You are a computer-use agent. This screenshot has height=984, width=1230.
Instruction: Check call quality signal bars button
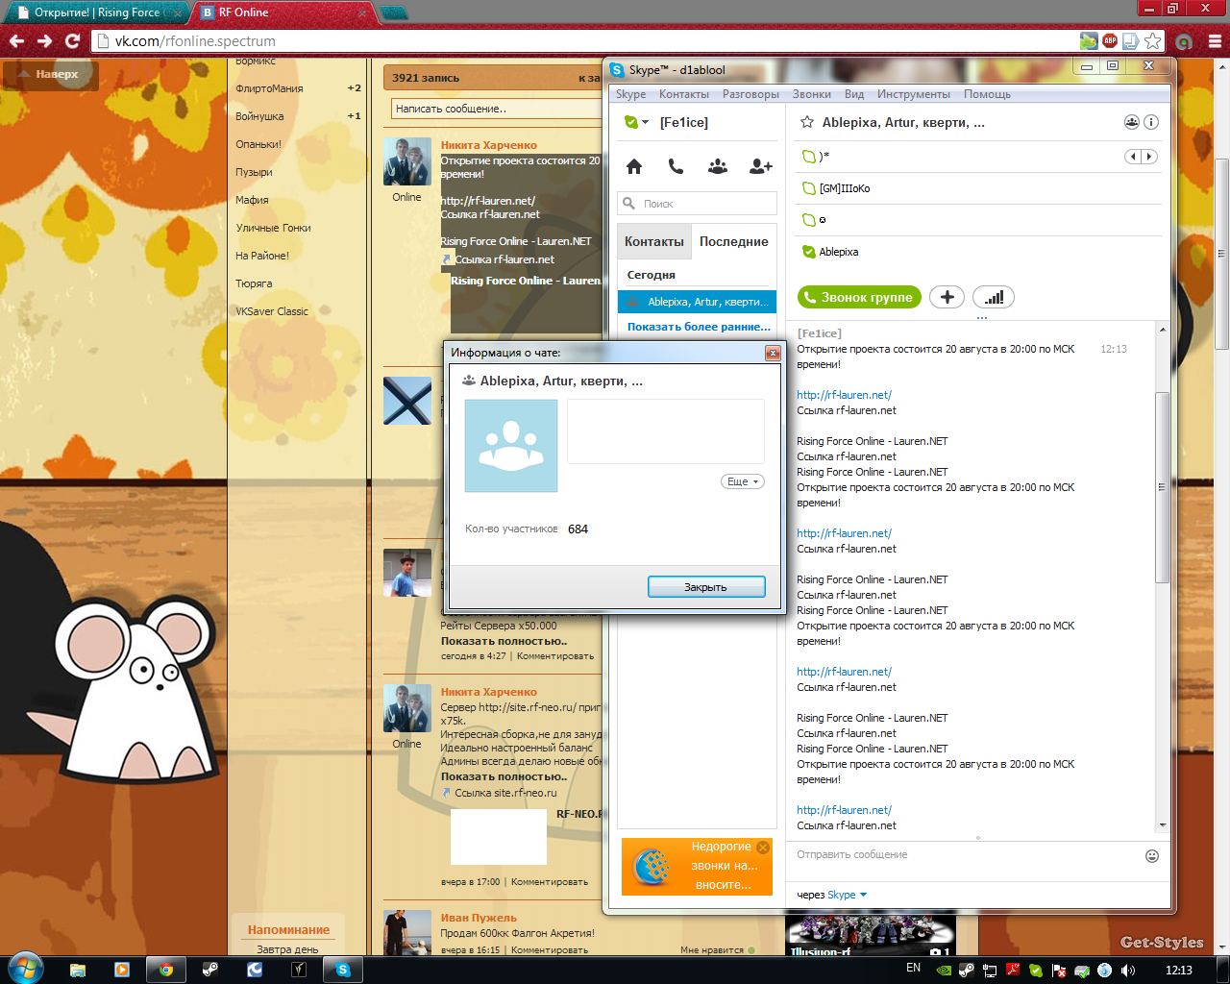tap(994, 297)
